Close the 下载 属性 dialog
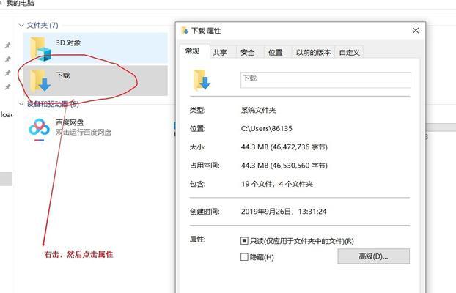Image resolution: width=456 pixels, height=293 pixels. coord(416,31)
